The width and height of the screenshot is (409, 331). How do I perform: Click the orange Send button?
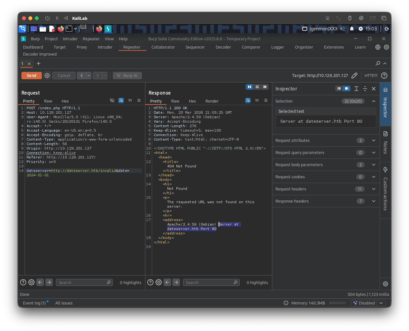[x=31, y=76]
